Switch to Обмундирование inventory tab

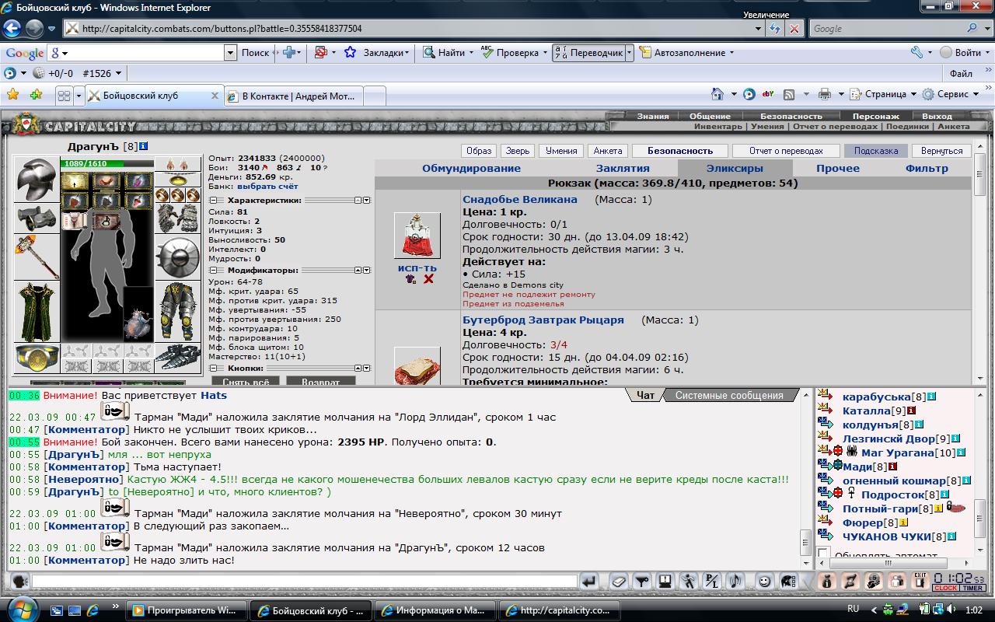point(472,168)
